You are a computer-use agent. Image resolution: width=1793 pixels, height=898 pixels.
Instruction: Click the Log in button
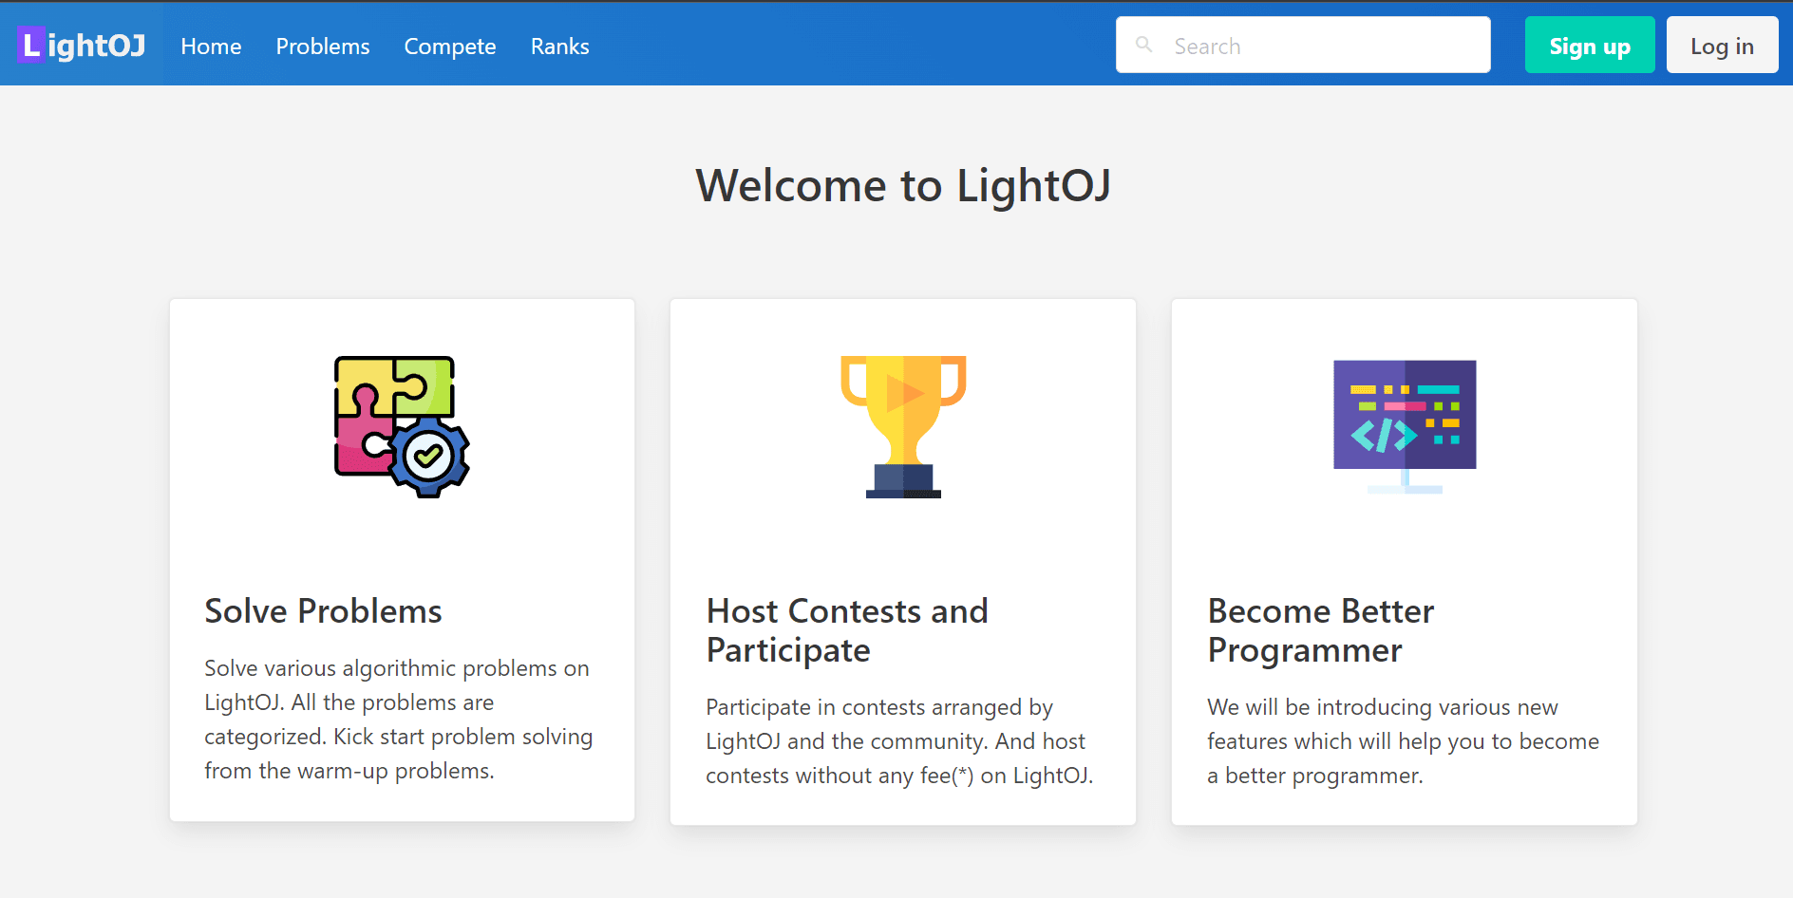pyautogui.click(x=1722, y=45)
